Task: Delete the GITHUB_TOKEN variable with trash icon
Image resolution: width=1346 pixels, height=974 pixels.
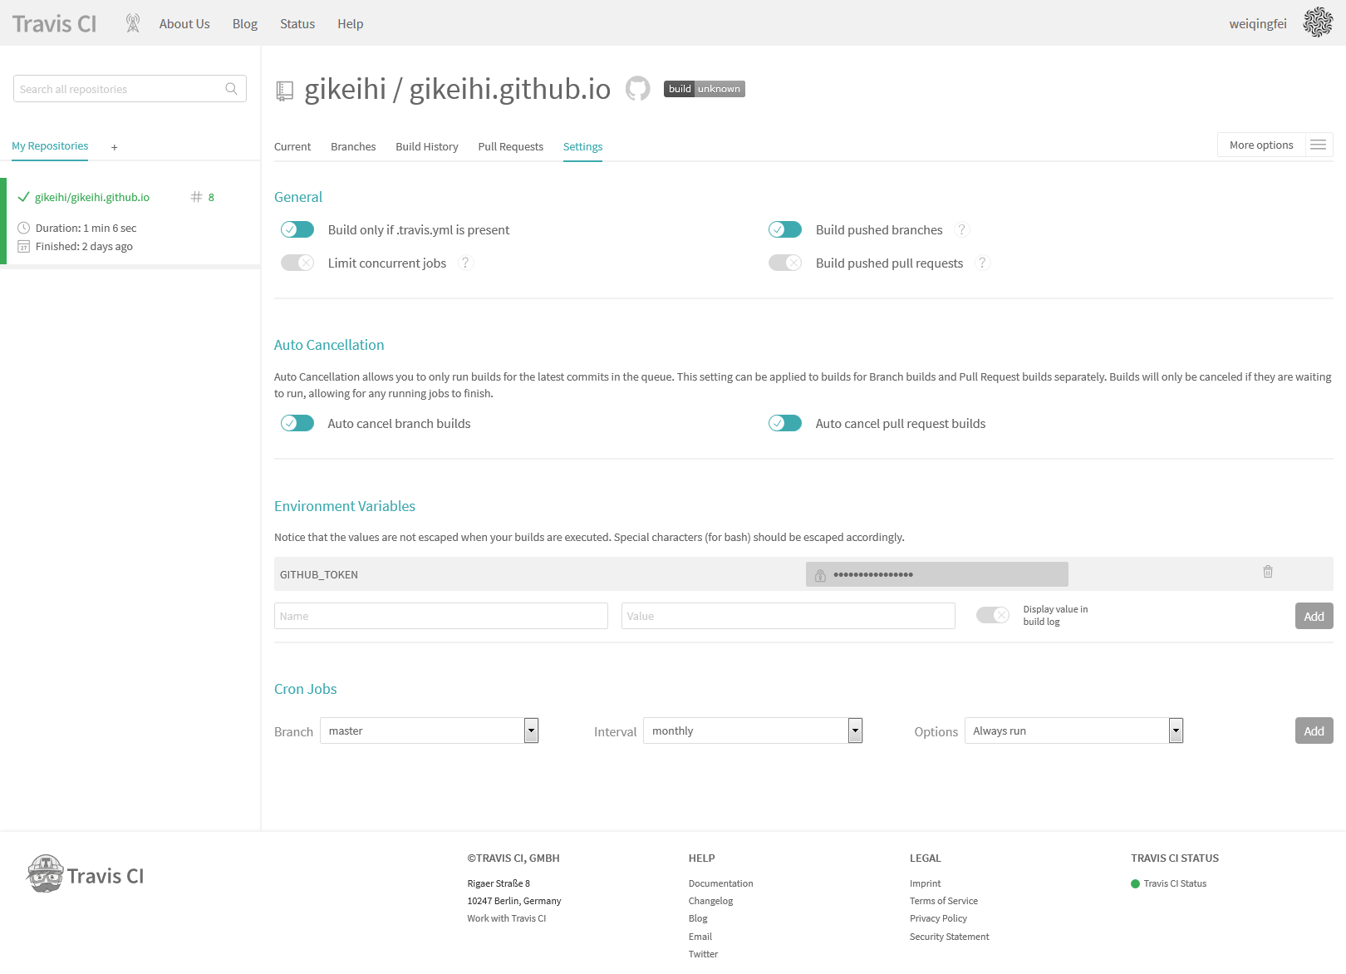Action: [1268, 572]
